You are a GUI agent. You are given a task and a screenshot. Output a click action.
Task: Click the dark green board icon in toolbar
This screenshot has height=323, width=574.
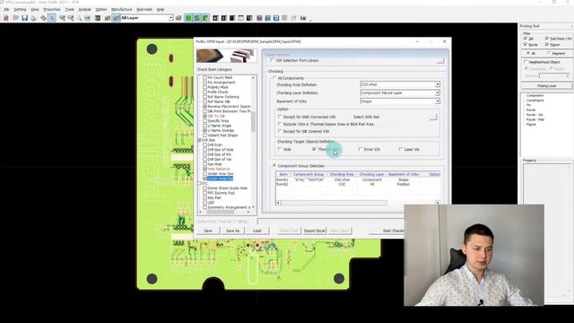click(98, 18)
